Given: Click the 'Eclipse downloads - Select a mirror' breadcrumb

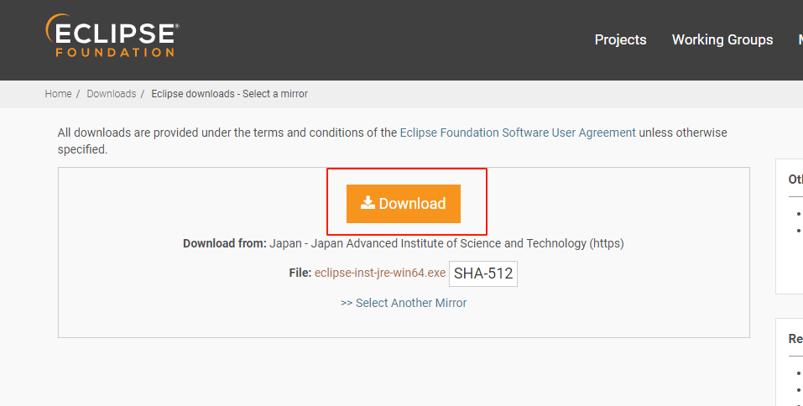Looking at the screenshot, I should tap(229, 94).
